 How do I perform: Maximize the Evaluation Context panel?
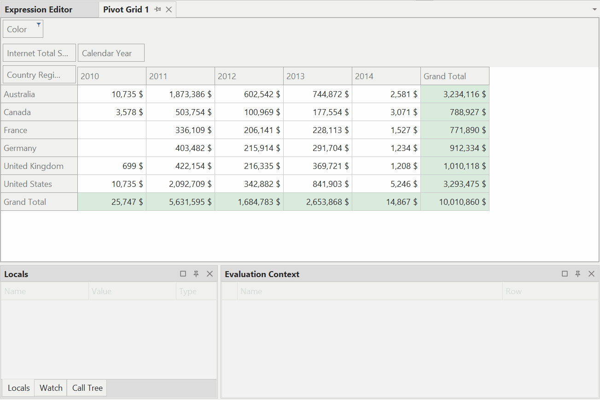(565, 274)
